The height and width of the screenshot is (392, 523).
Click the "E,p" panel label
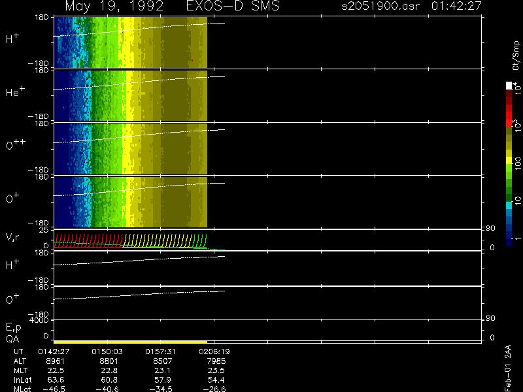tap(13, 328)
